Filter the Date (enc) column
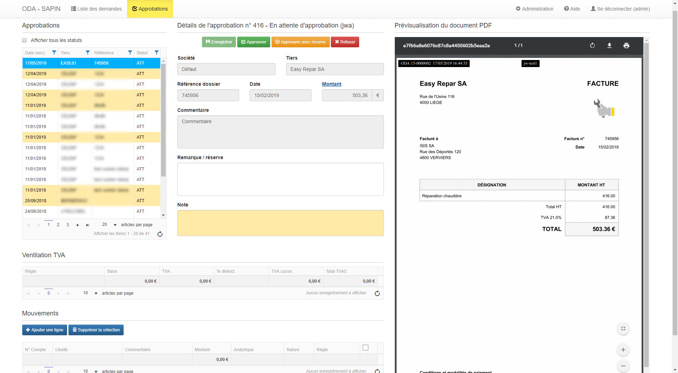Viewport: 678px width, 373px height. point(54,53)
